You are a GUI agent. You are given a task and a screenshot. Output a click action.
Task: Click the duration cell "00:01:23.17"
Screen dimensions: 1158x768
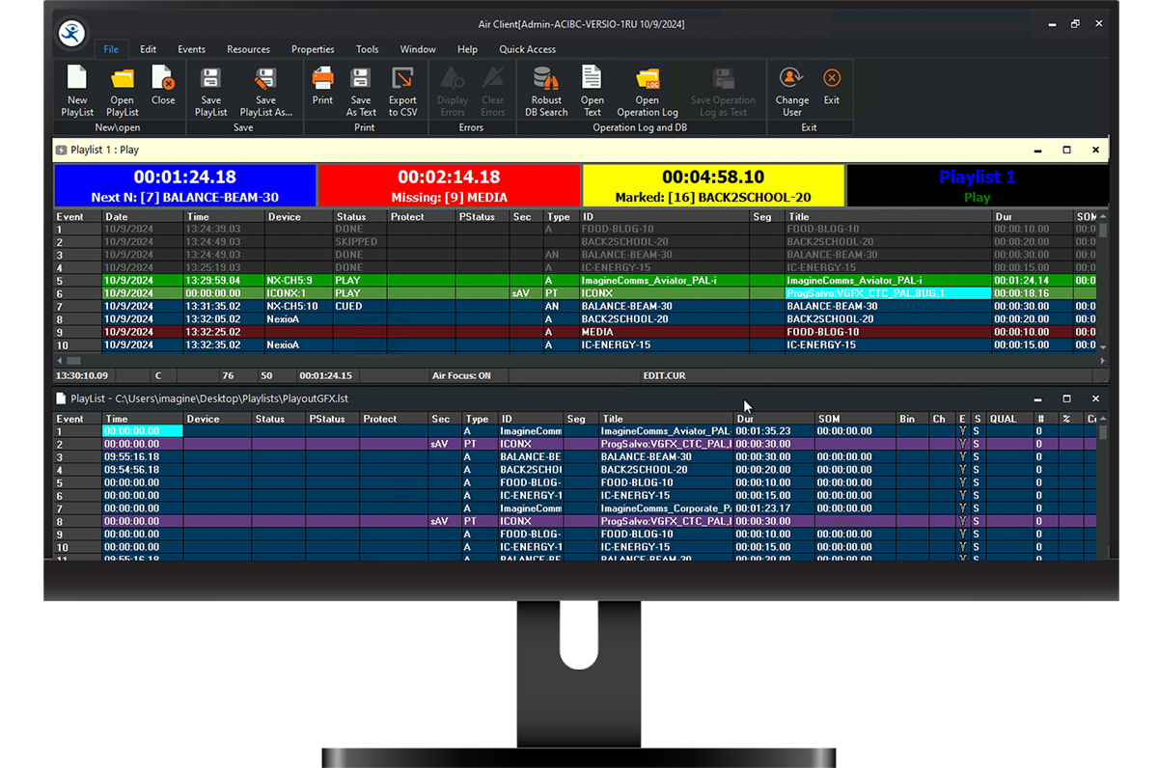(x=774, y=508)
